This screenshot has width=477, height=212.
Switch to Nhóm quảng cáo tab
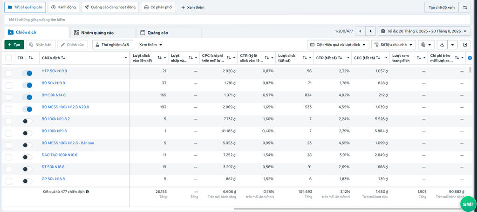tap(103, 33)
